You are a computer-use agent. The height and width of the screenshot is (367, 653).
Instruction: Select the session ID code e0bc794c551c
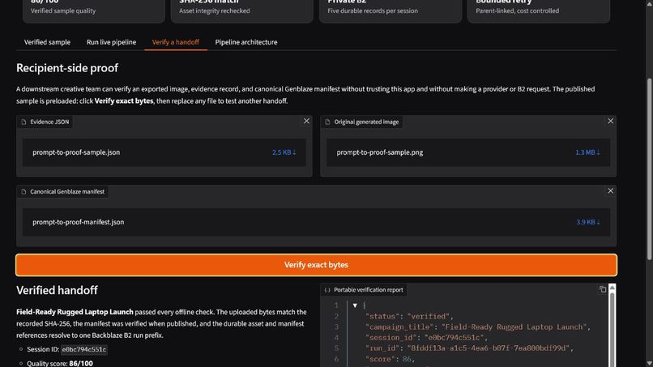tap(83, 349)
